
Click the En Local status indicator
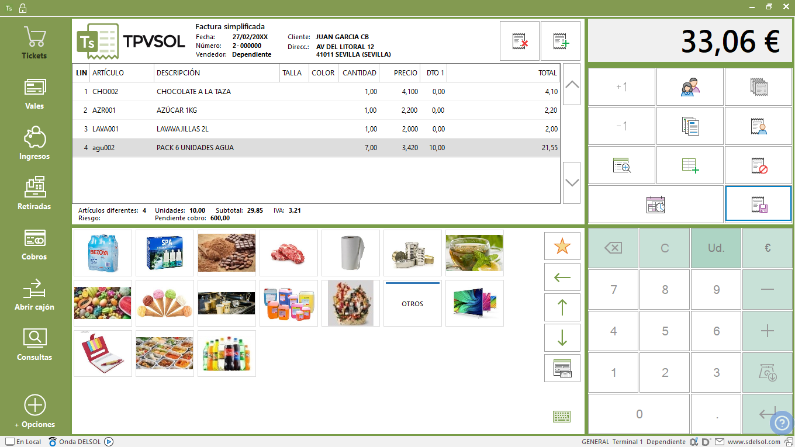(x=23, y=442)
